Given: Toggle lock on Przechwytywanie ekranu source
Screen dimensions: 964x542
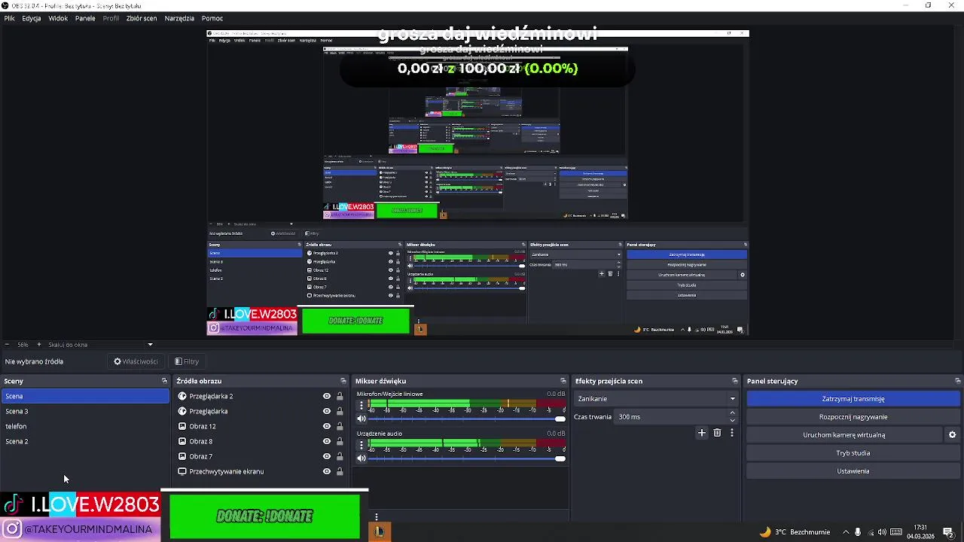Looking at the screenshot, I should point(340,471).
